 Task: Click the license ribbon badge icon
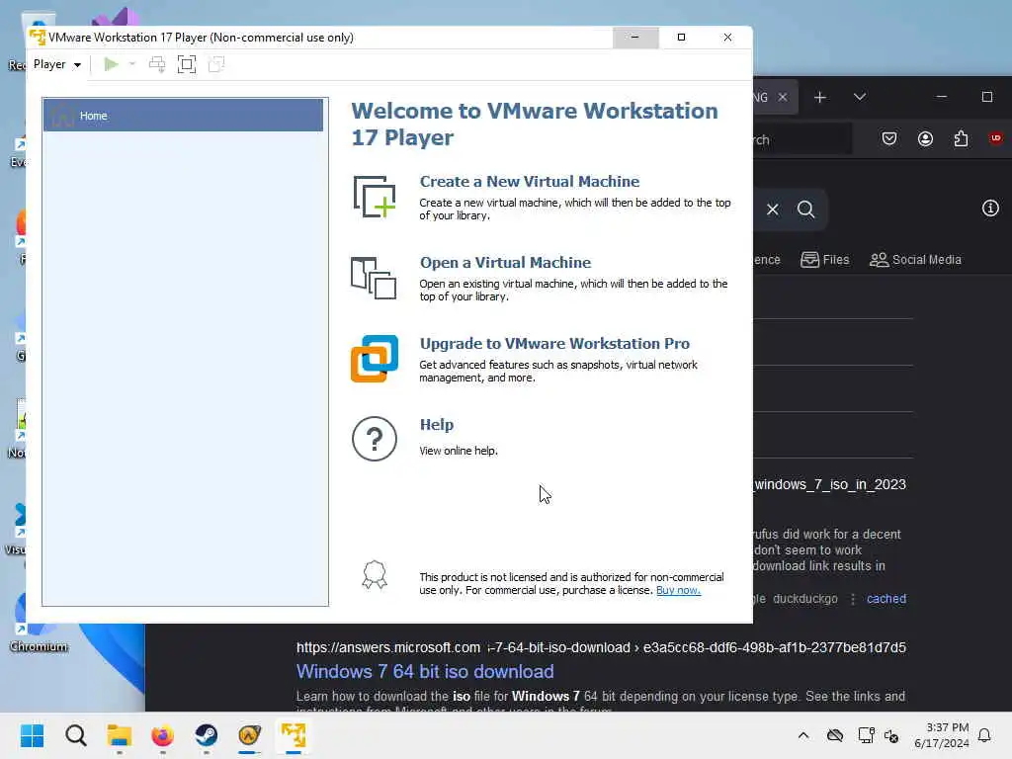click(375, 574)
